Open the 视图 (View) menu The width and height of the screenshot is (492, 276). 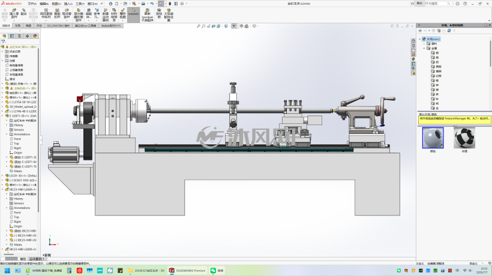pyautogui.click(x=56, y=4)
